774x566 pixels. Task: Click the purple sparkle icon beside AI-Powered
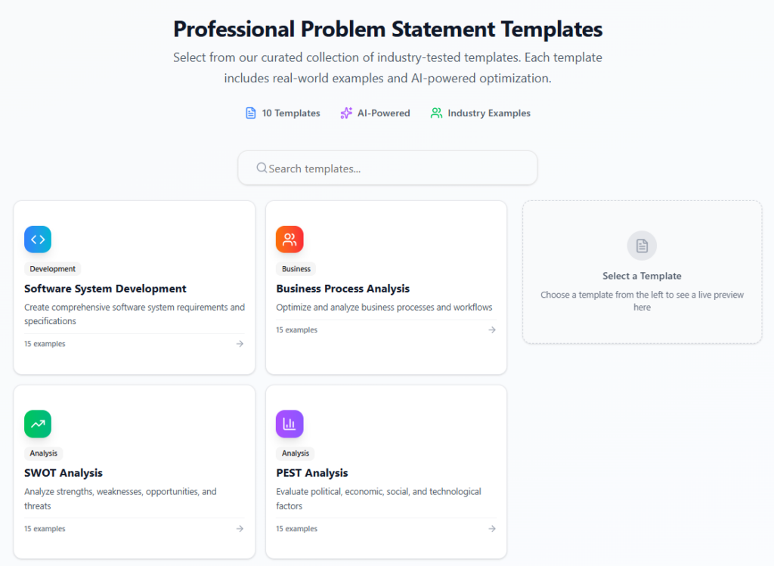pyautogui.click(x=346, y=113)
